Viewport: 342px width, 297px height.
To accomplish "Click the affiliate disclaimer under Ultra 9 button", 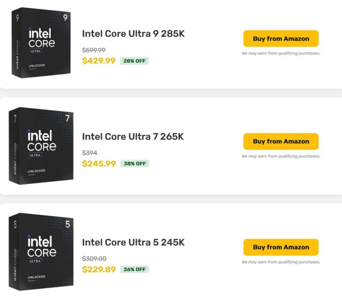I will tap(281, 53).
